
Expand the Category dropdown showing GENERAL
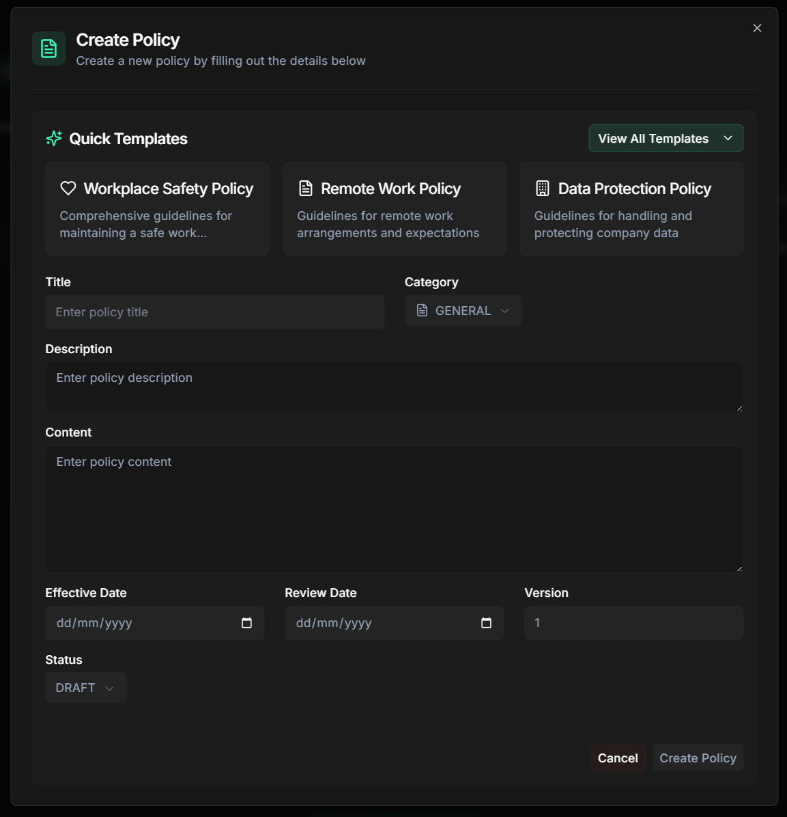point(463,310)
